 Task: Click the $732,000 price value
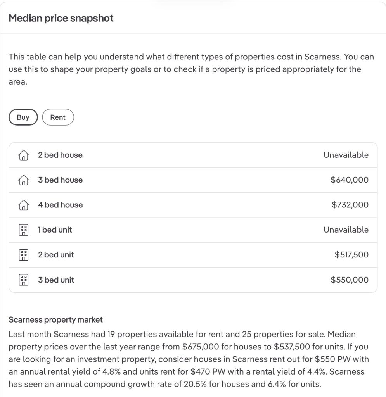pyautogui.click(x=350, y=205)
